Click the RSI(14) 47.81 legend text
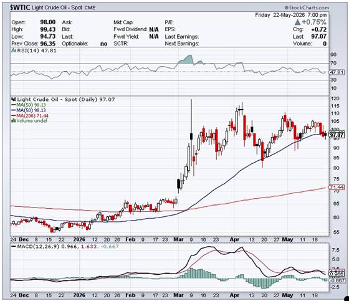 (x=37, y=50)
